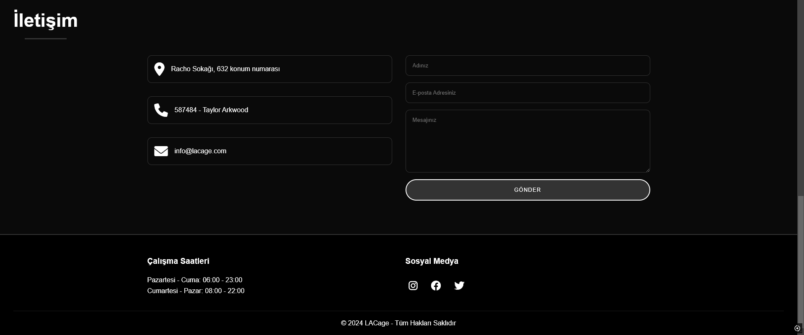Click the Sosyal Medya heading
804x335 pixels.
coord(432,261)
